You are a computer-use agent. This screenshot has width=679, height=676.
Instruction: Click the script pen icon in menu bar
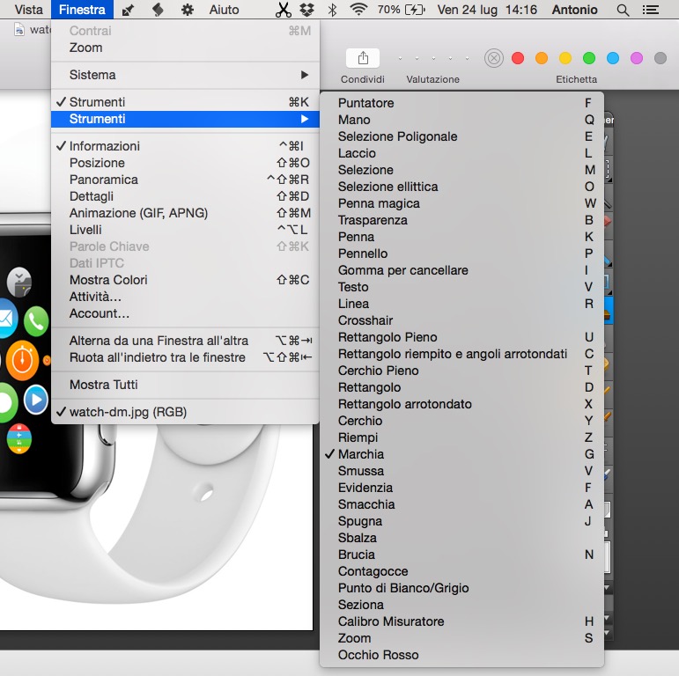pos(128,10)
